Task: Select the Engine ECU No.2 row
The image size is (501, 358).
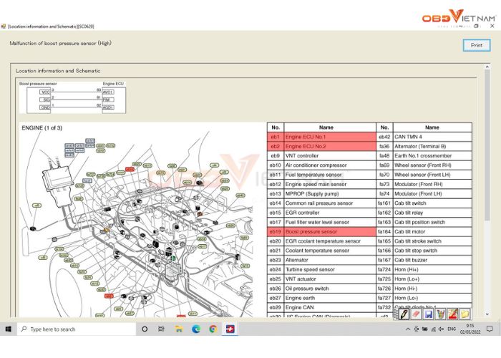Action: point(321,146)
